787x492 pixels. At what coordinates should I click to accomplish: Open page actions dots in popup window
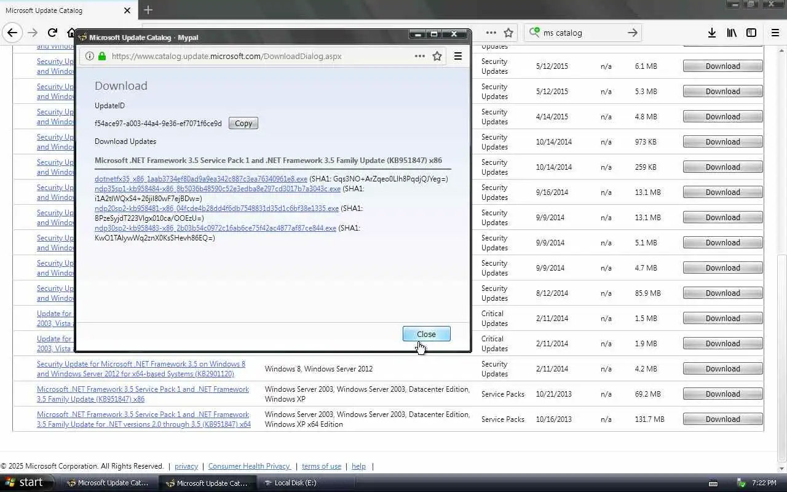[x=419, y=56]
